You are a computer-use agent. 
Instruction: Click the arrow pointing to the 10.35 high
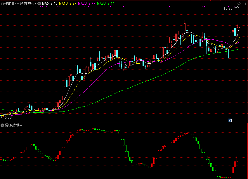[x=236, y=8]
